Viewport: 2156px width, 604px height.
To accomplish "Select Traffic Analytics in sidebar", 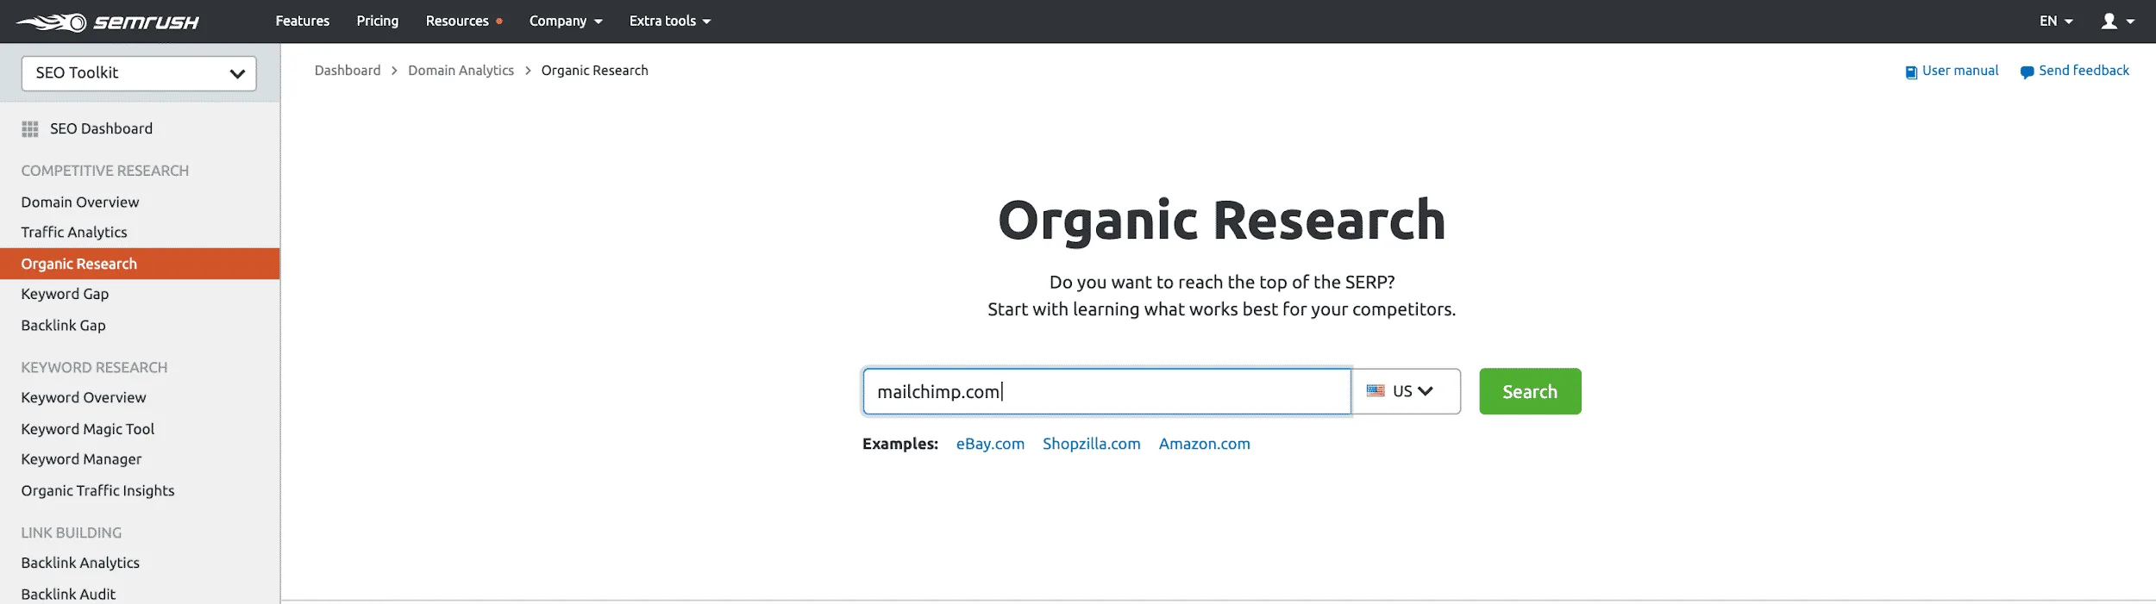I will click(74, 233).
